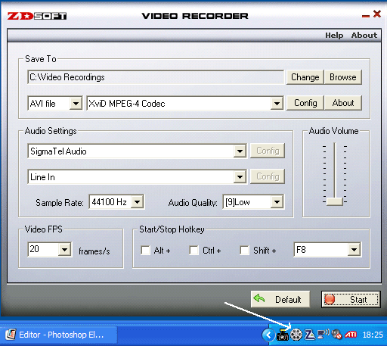Open the wireless network tray icon
Screen dimensions: 387x346
coord(324,335)
